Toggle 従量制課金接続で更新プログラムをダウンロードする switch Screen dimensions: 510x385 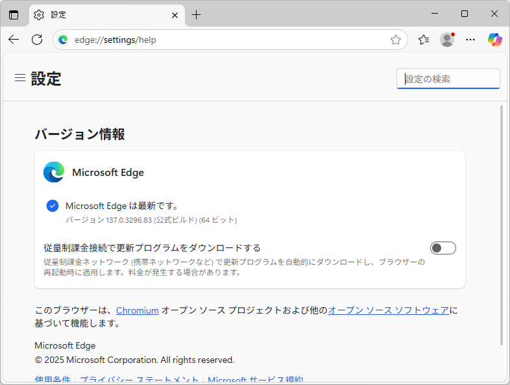tap(443, 248)
